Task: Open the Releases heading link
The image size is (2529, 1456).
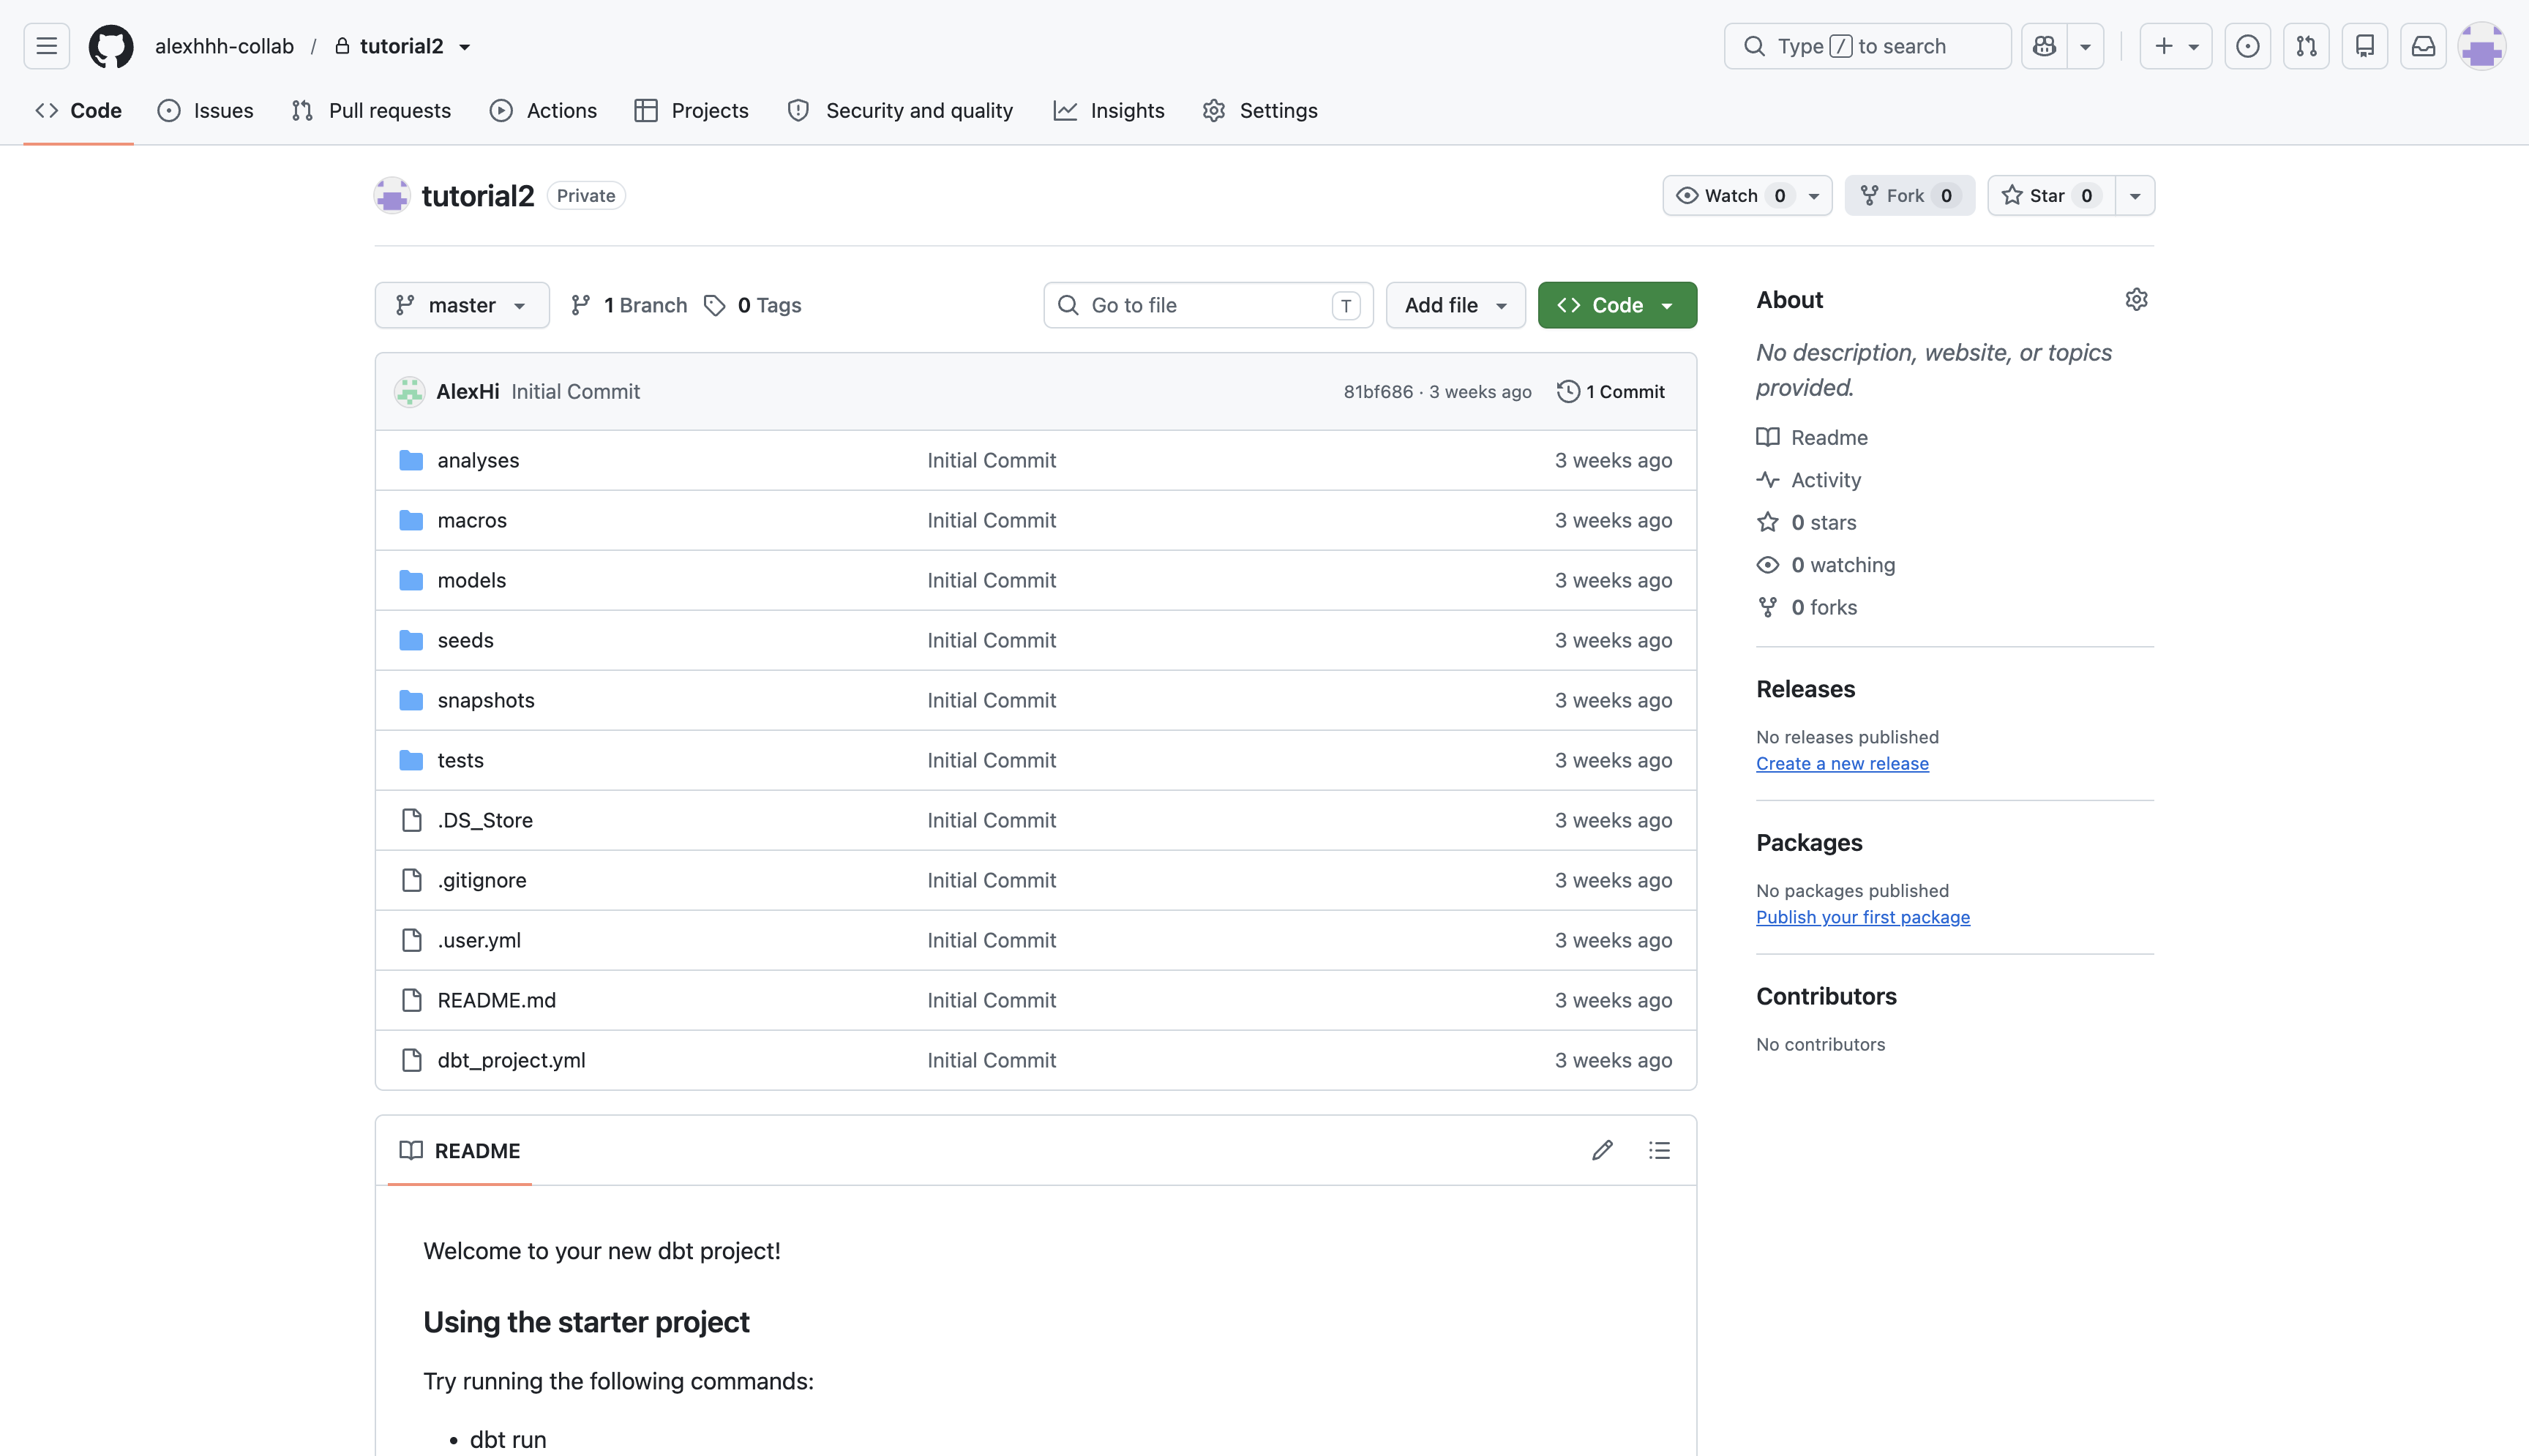Action: [1805, 690]
